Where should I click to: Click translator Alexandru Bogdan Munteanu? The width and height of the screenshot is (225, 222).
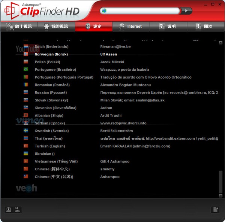[x=125, y=85]
